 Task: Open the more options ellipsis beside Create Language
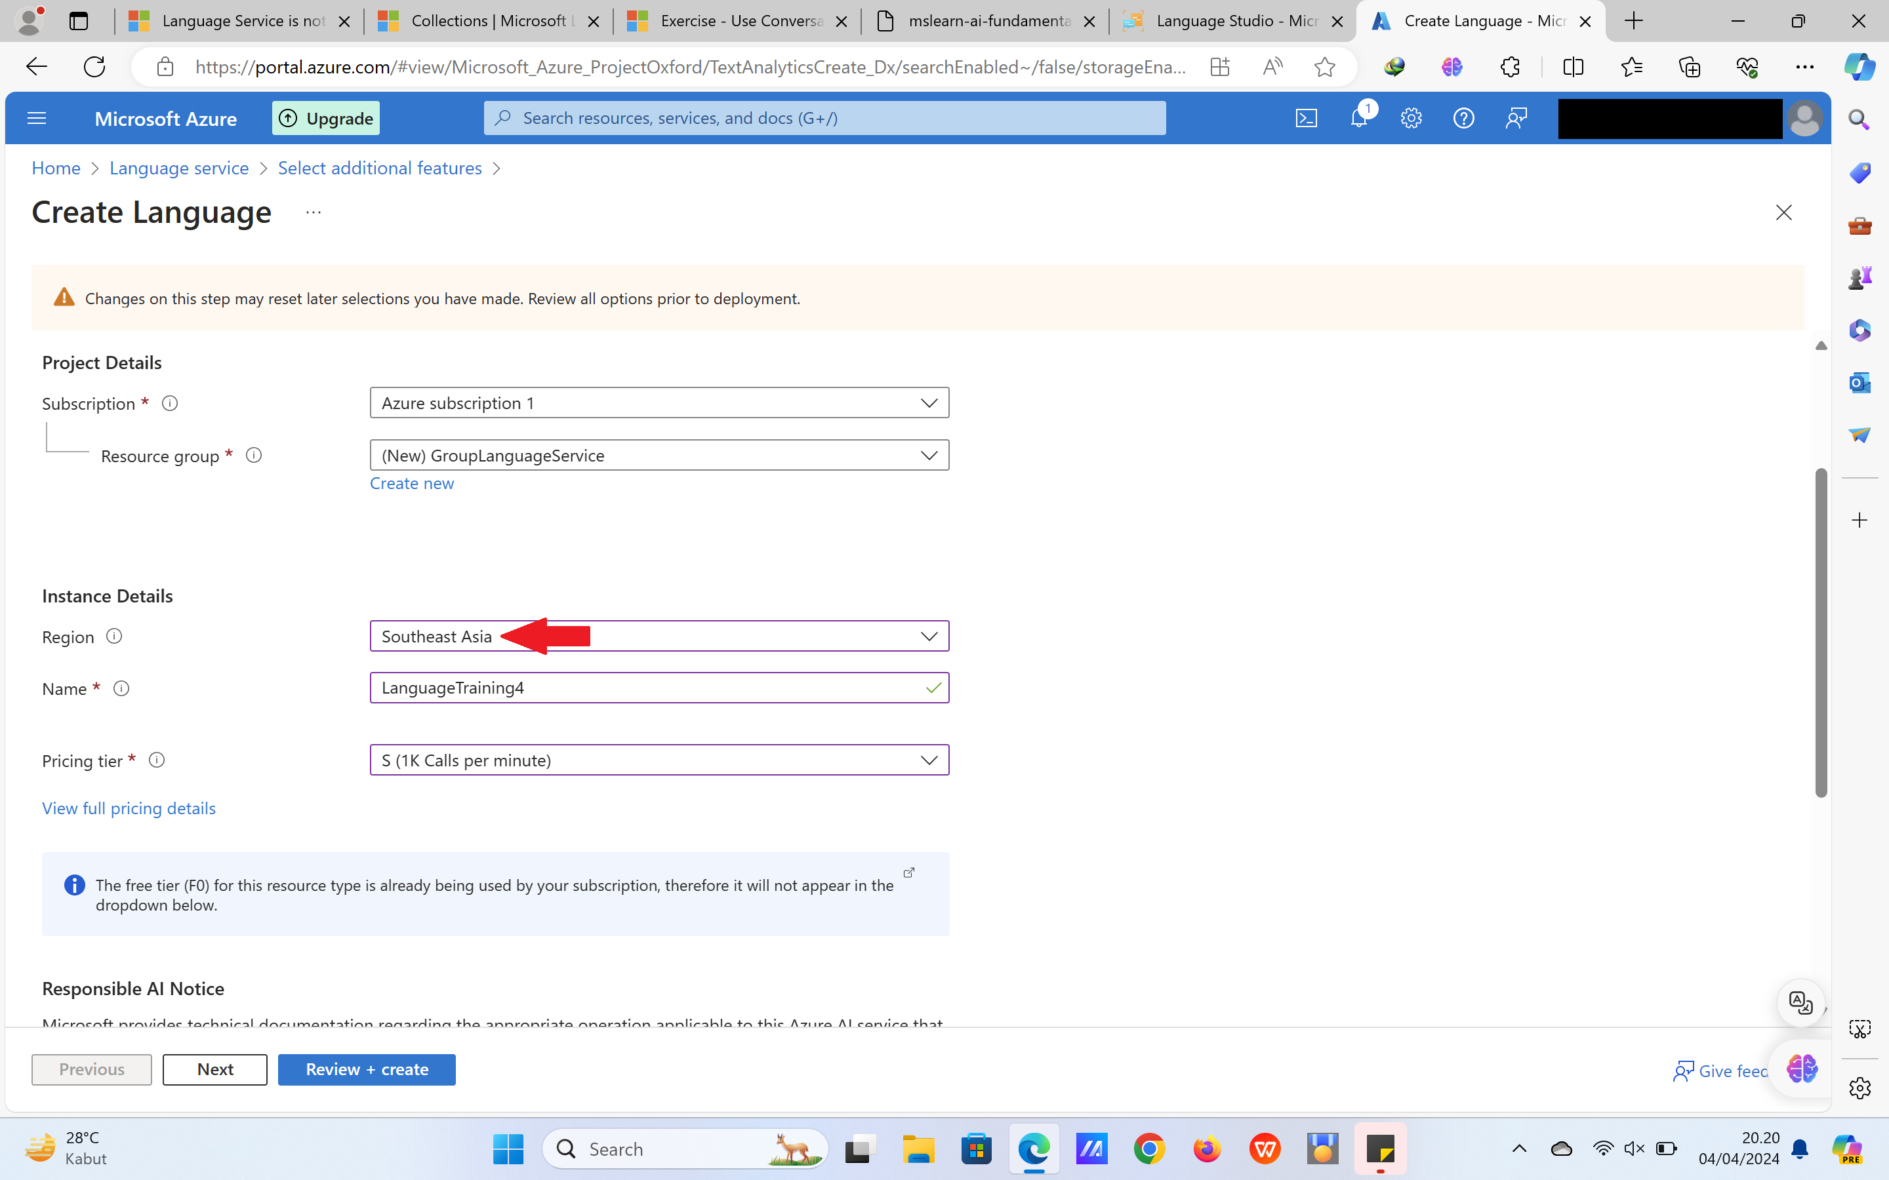(x=313, y=212)
